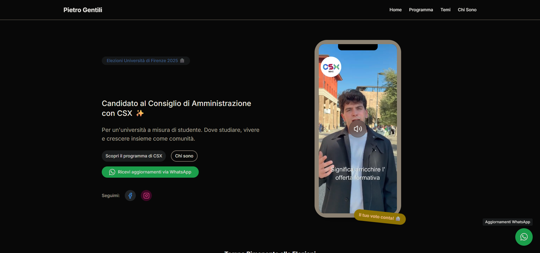This screenshot has height=253, width=540.
Task: Click the Il tuo voto conta! yellow badge
Action: pyautogui.click(x=379, y=217)
